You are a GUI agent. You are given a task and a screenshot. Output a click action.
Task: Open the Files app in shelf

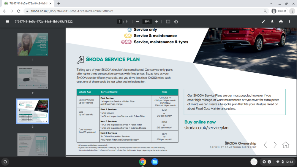[155, 162]
